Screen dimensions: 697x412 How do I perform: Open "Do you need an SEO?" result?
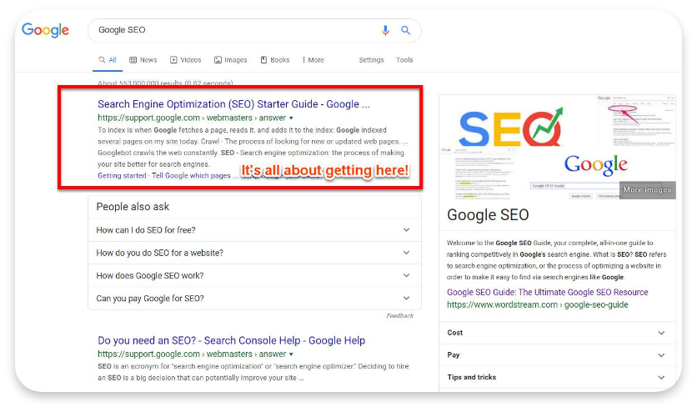pos(231,340)
